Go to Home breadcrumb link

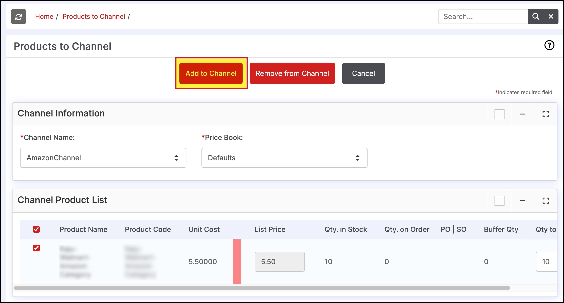(44, 17)
